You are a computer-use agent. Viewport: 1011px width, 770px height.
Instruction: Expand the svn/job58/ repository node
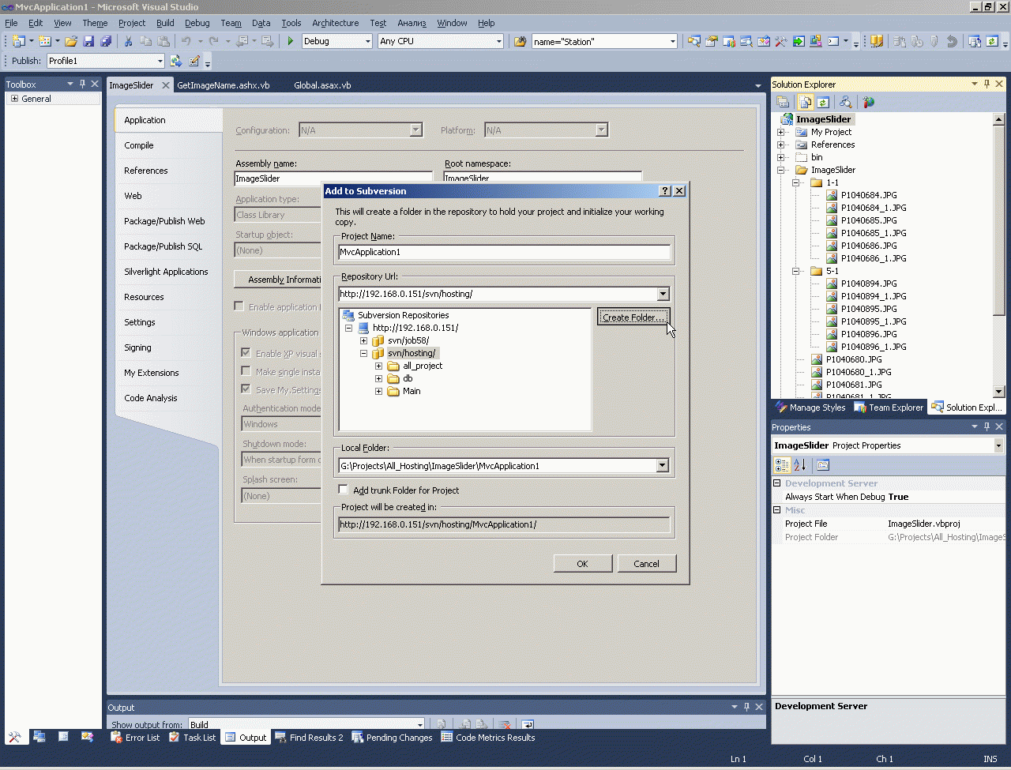tap(363, 341)
